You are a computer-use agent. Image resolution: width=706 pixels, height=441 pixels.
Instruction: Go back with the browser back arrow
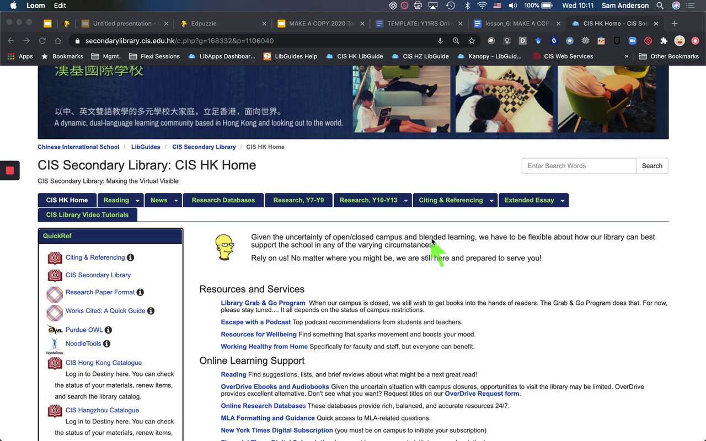[10, 41]
